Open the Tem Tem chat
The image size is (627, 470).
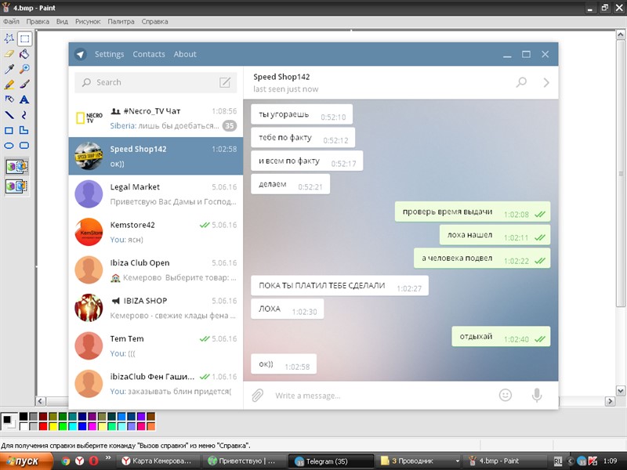coord(155,346)
